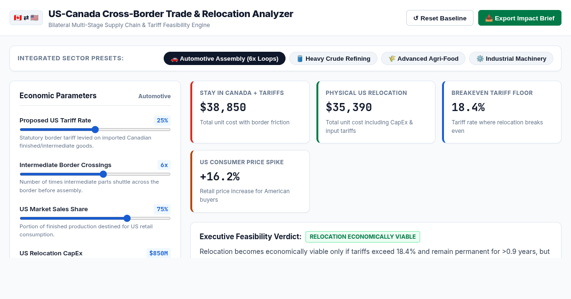This screenshot has height=299, width=571.
Task: Switch to the Advanced Agri-Food preset
Action: coord(423,58)
